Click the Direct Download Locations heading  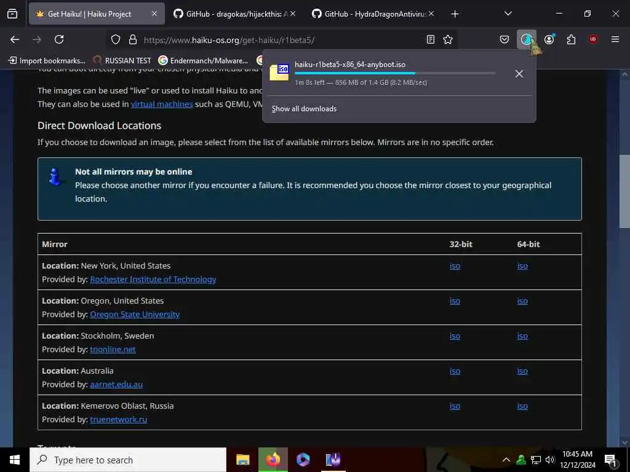coord(99,125)
